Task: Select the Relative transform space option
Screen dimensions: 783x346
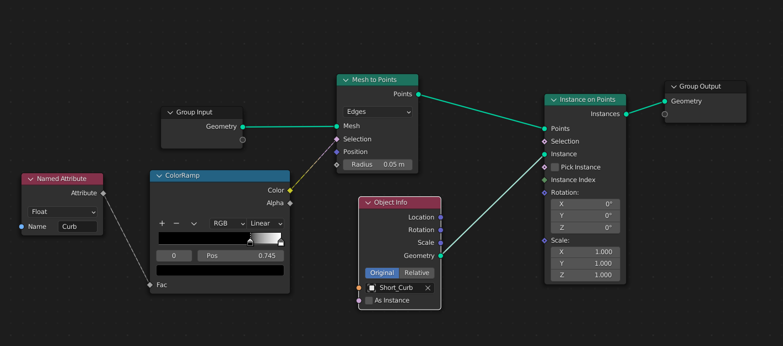Action: [417, 273]
